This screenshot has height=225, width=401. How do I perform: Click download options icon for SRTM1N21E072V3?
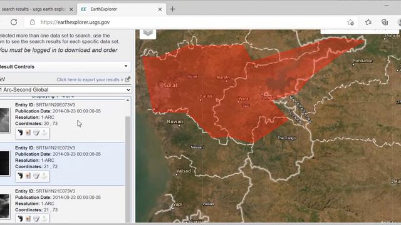(44, 176)
